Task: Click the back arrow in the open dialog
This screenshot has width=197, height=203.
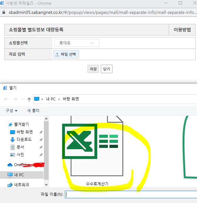Action: tap(6, 99)
